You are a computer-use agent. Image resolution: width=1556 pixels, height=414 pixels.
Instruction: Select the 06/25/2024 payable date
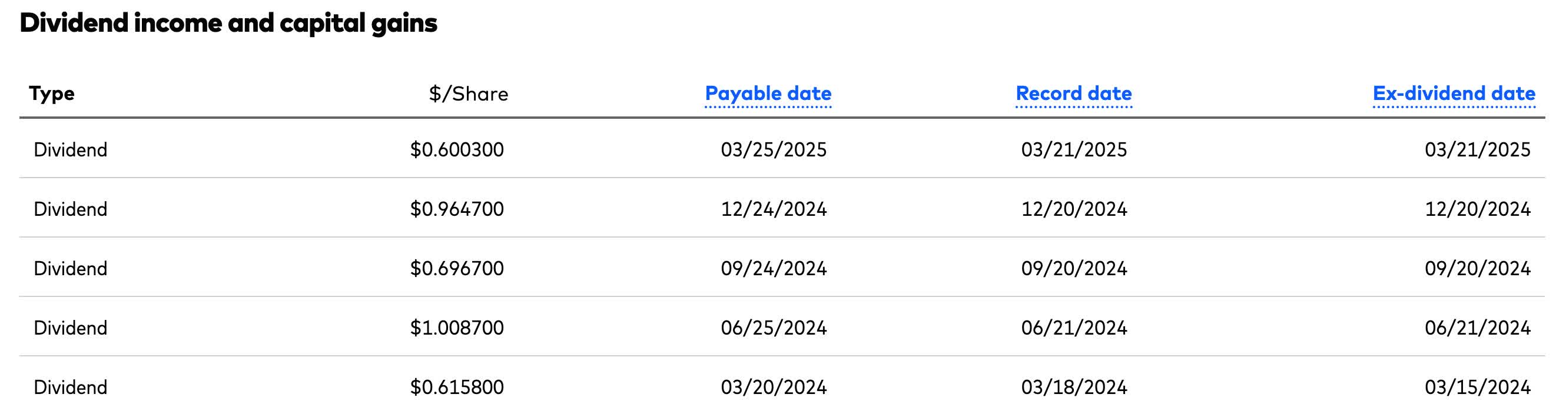pos(773,328)
